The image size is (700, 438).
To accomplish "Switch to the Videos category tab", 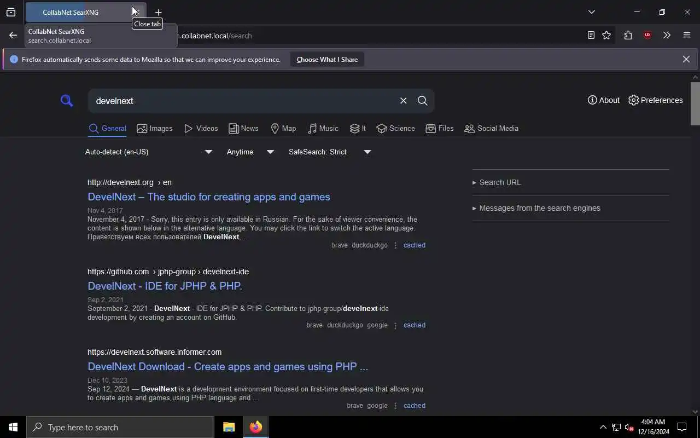I will [x=201, y=129].
